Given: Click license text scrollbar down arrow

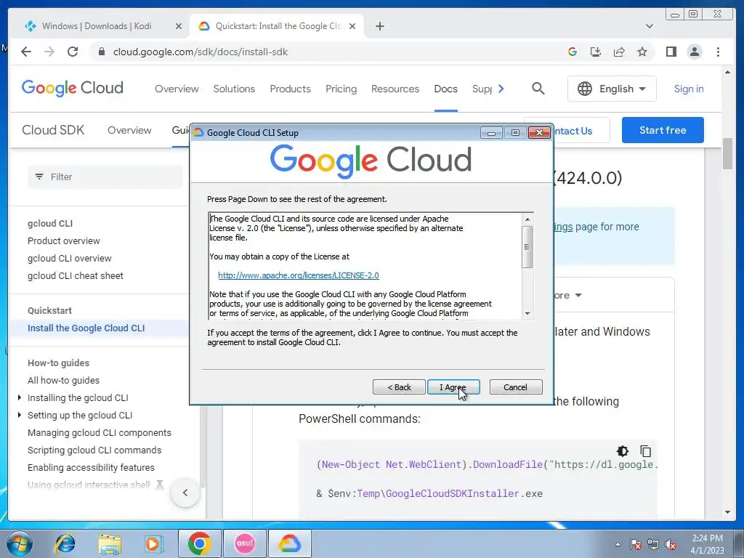Looking at the screenshot, I should [527, 314].
